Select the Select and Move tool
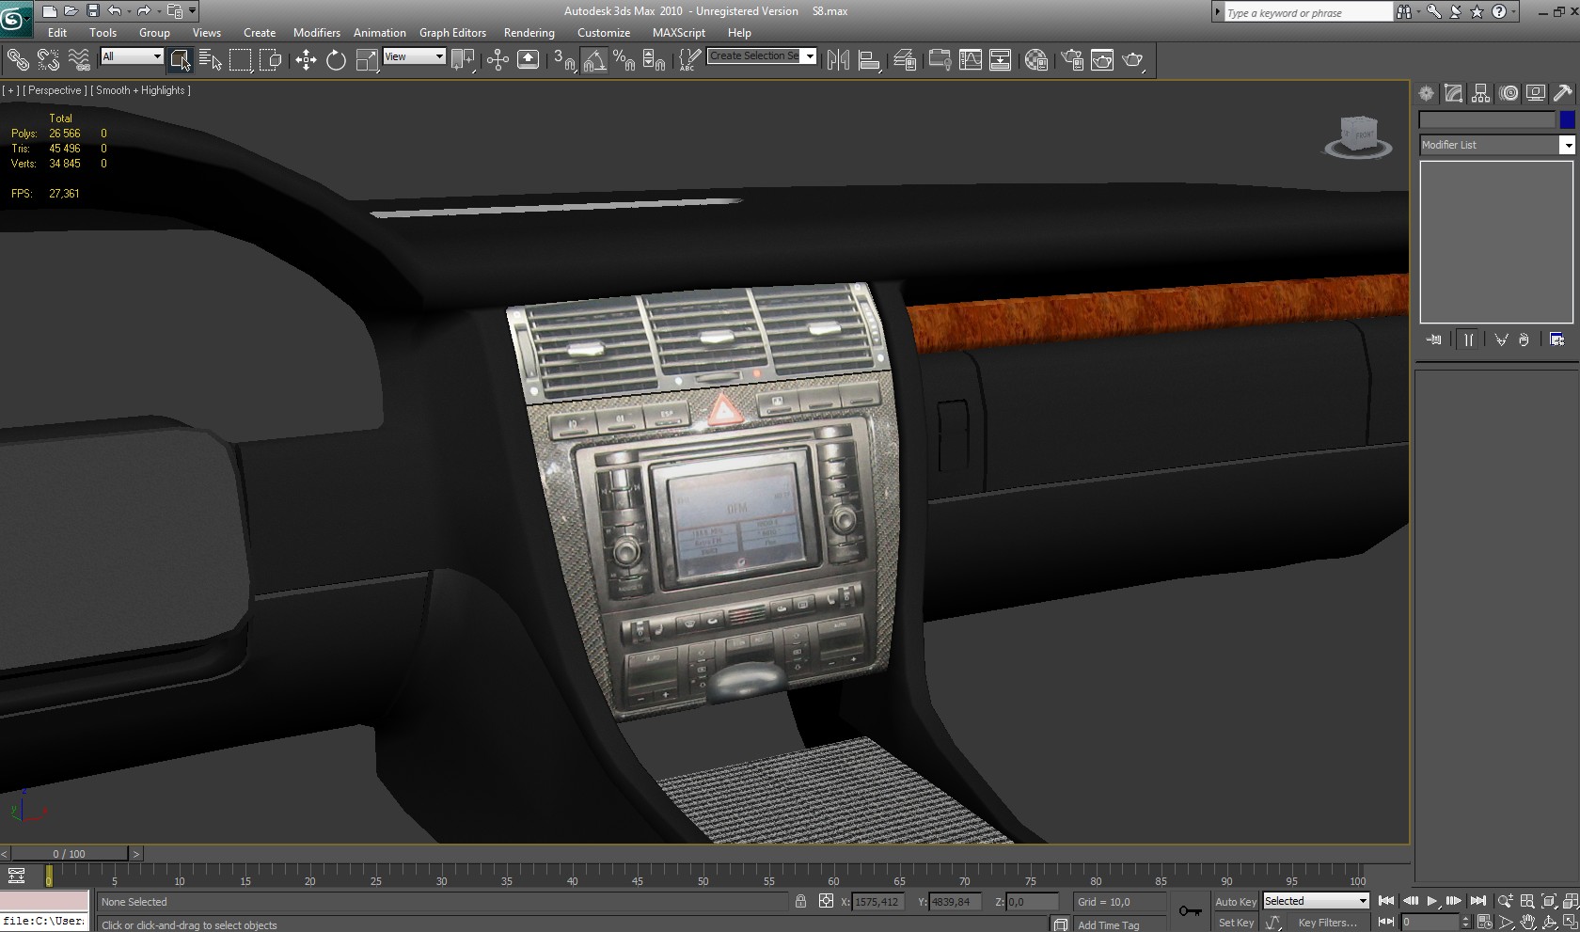The image size is (1580, 932). [306, 61]
